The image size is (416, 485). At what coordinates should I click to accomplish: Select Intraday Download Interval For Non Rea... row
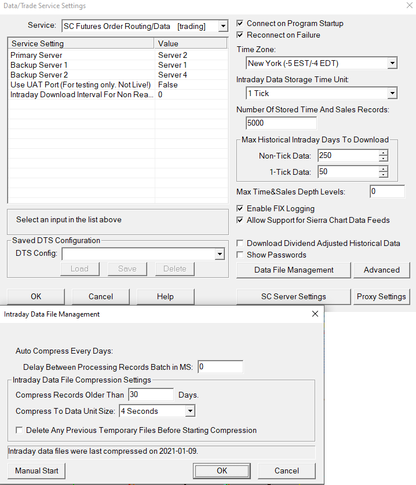click(118, 95)
